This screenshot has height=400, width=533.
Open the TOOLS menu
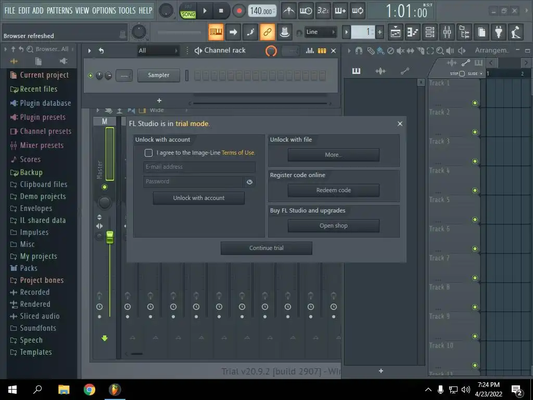pyautogui.click(x=127, y=10)
